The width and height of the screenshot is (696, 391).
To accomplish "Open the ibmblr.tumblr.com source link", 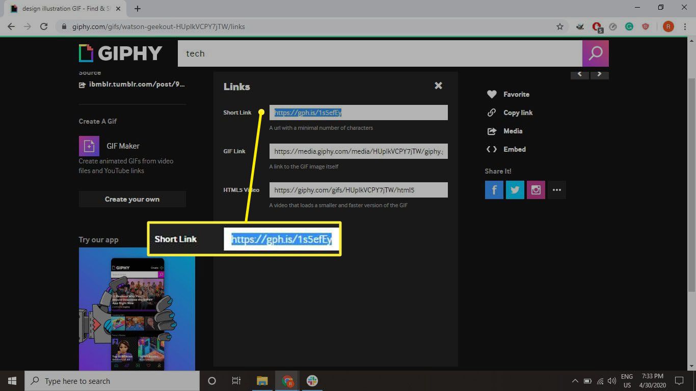I will (137, 85).
